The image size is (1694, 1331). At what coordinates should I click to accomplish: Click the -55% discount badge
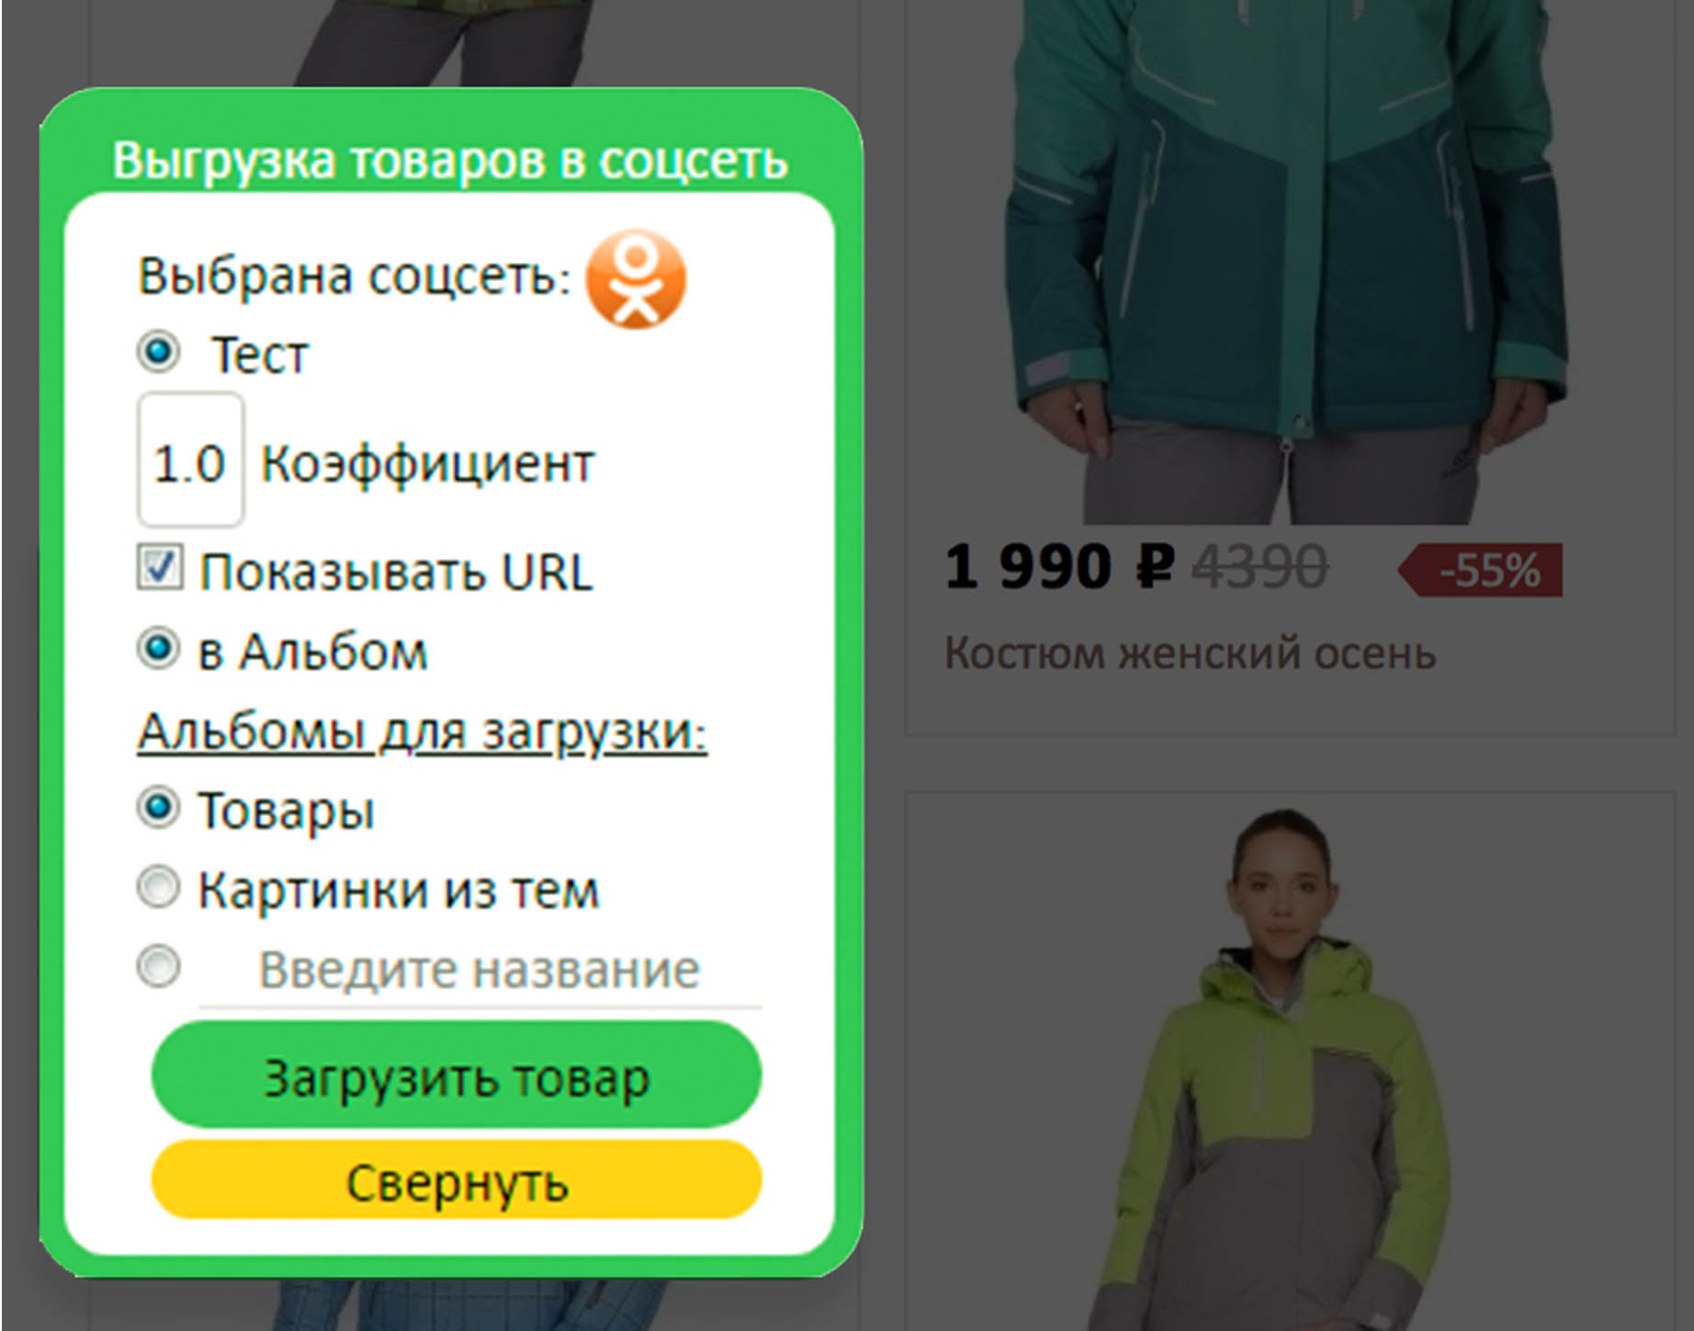point(1480,570)
